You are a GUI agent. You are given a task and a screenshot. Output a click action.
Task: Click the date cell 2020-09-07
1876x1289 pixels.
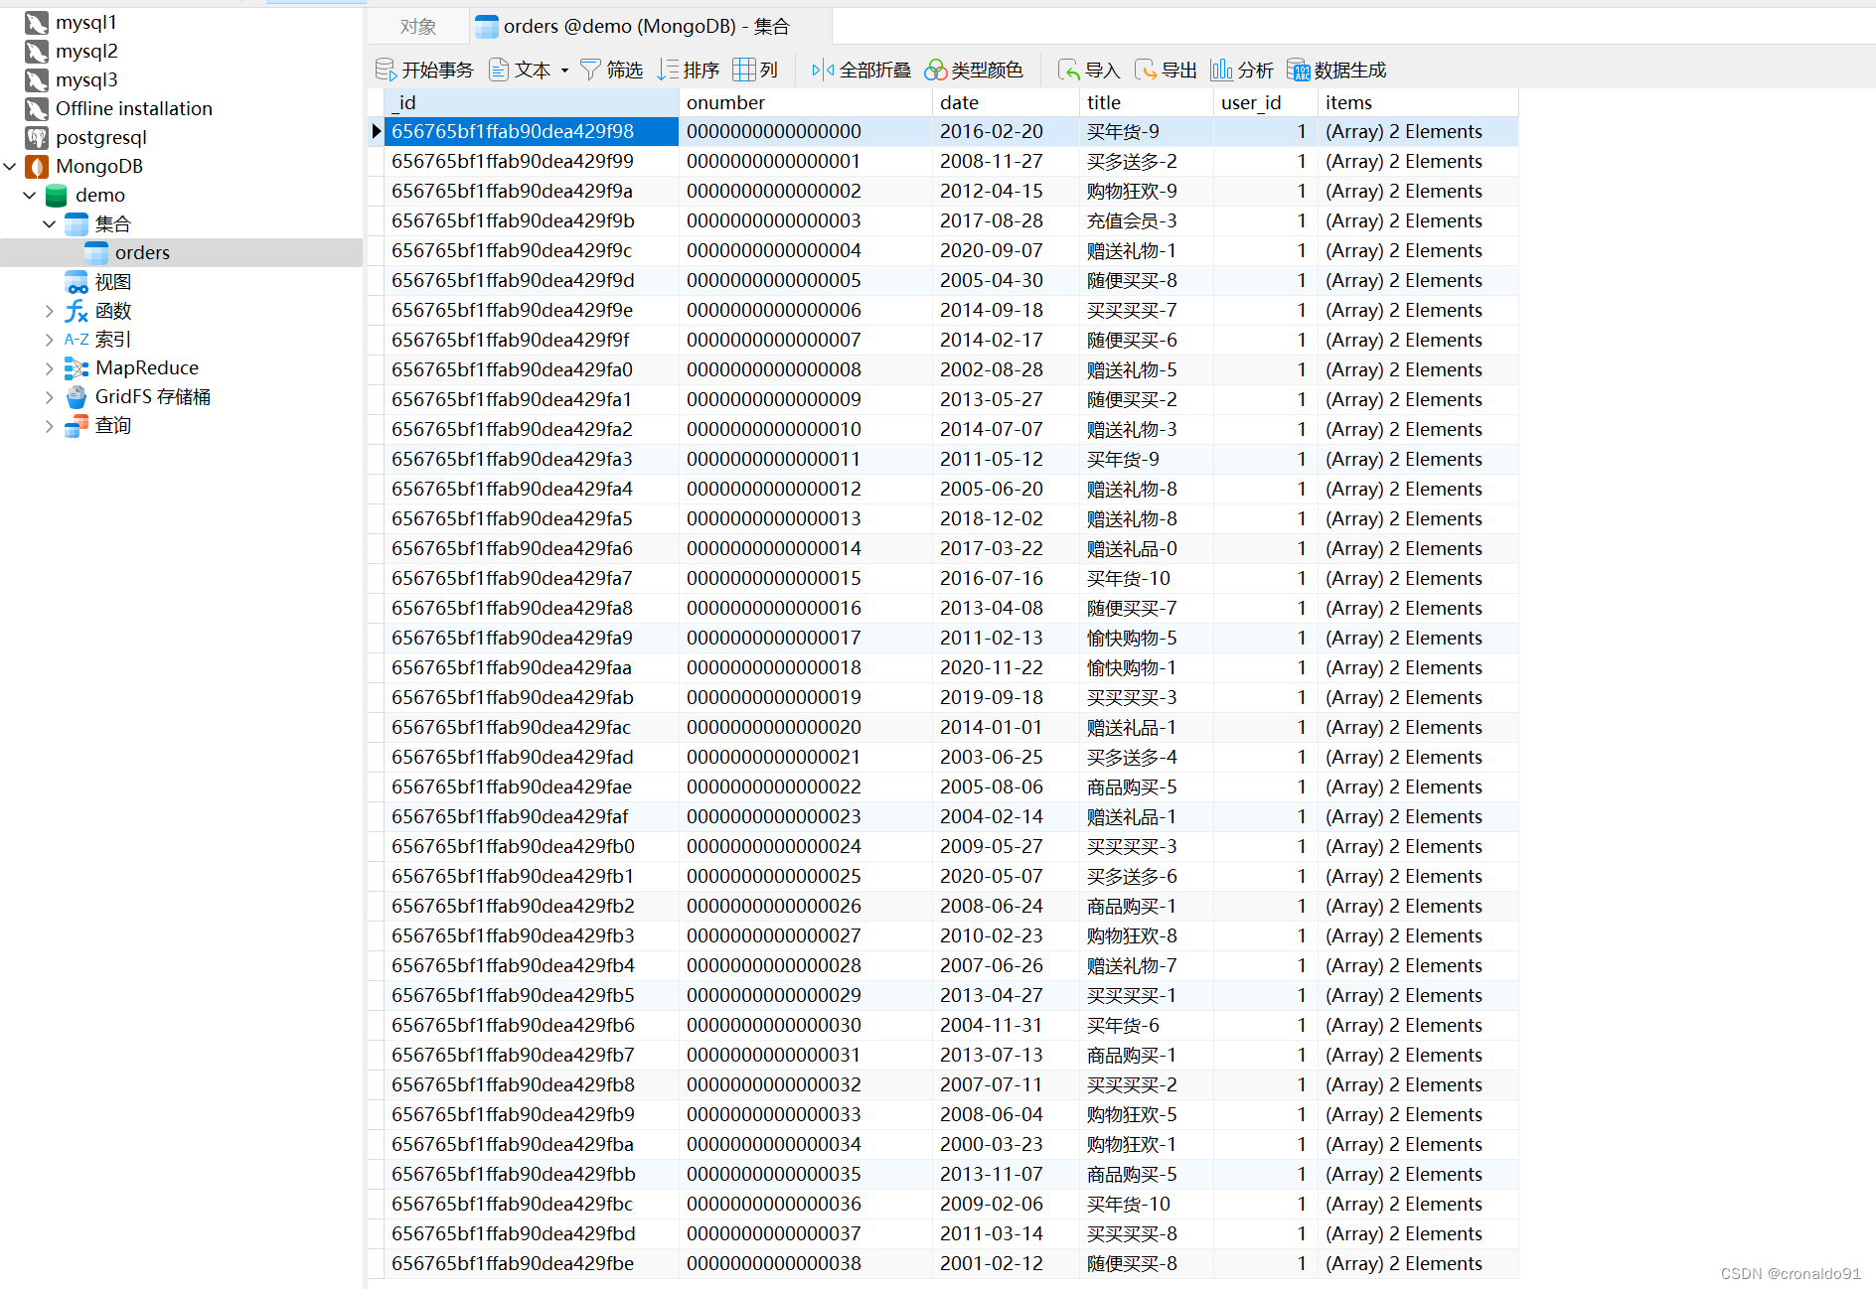point(1006,250)
